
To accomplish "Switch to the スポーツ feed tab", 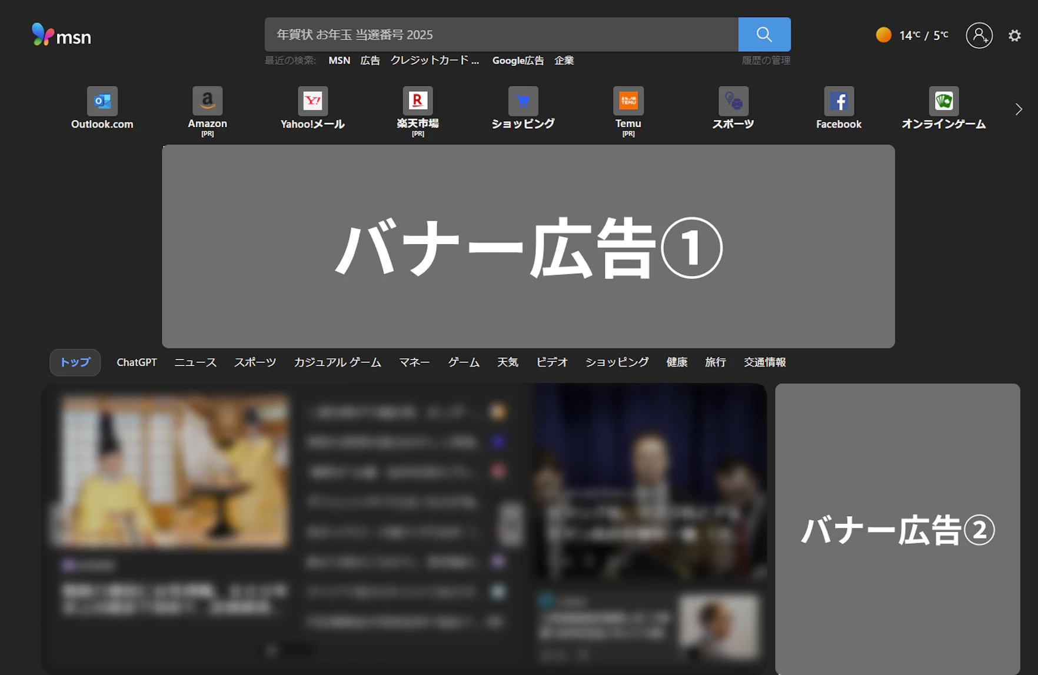I will (x=255, y=363).
